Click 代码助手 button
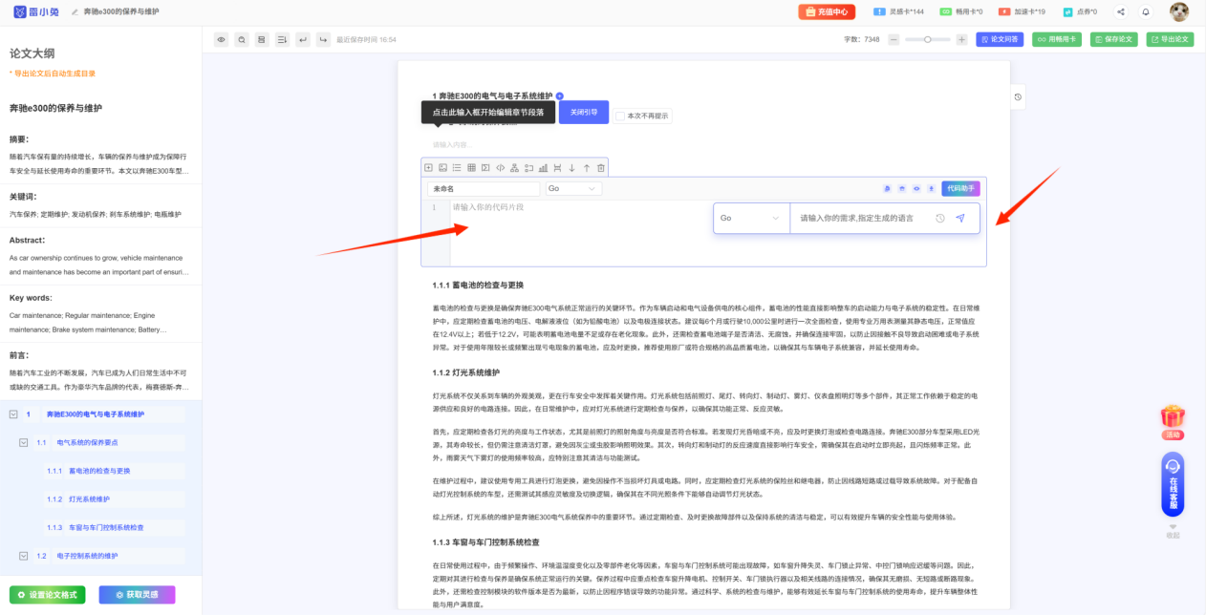Image resolution: width=1206 pixels, height=615 pixels. pos(960,189)
